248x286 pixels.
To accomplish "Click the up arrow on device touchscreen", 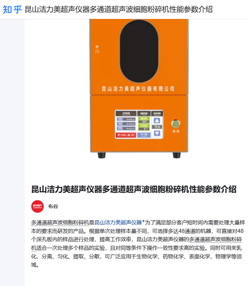I will point(157,120).
